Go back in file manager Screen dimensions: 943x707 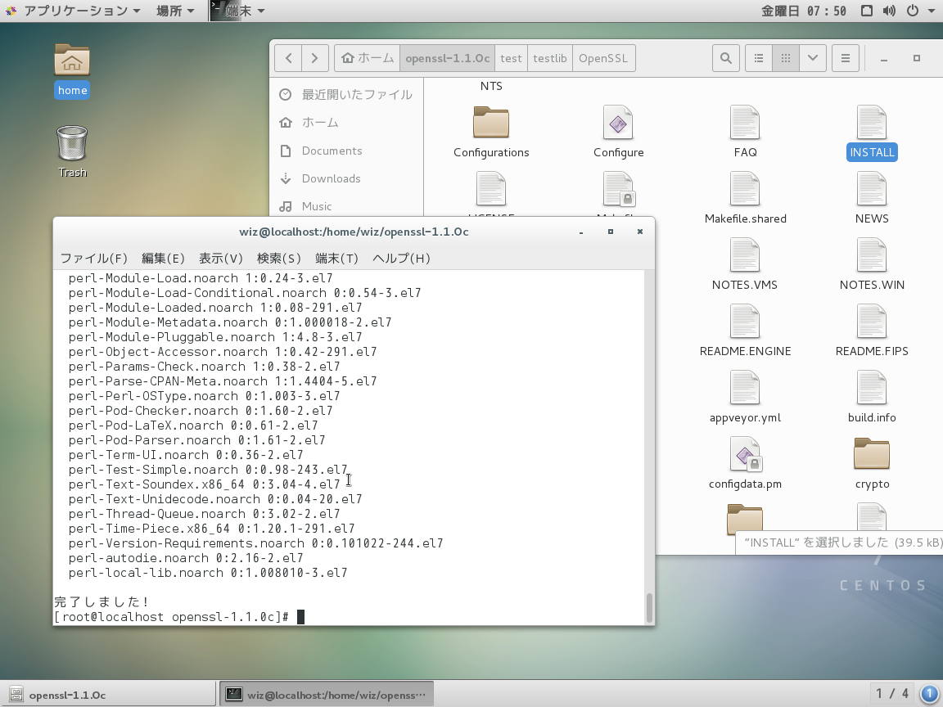(288, 58)
